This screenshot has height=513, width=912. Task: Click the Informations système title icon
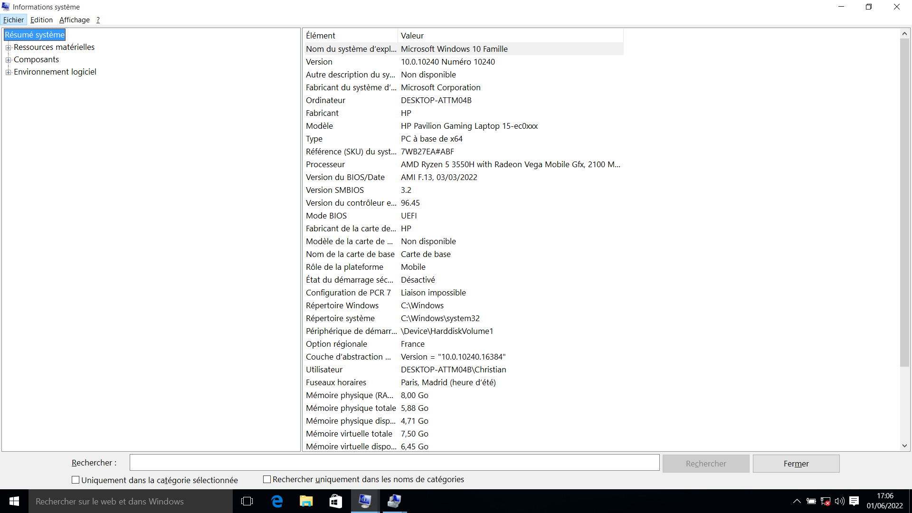coord(6,7)
